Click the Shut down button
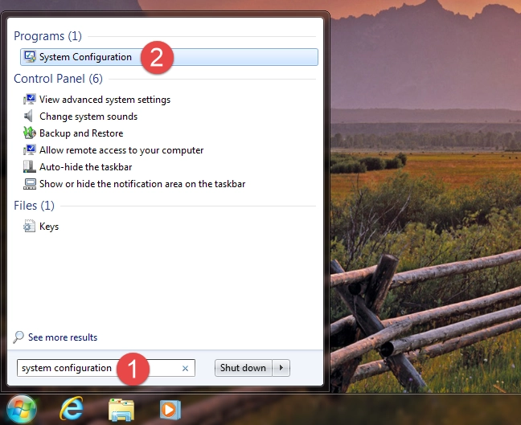The height and width of the screenshot is (425, 521). pos(244,368)
